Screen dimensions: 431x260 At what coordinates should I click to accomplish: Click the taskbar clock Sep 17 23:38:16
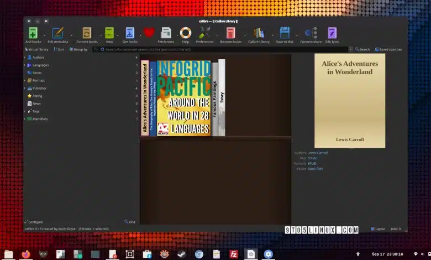tap(387, 254)
